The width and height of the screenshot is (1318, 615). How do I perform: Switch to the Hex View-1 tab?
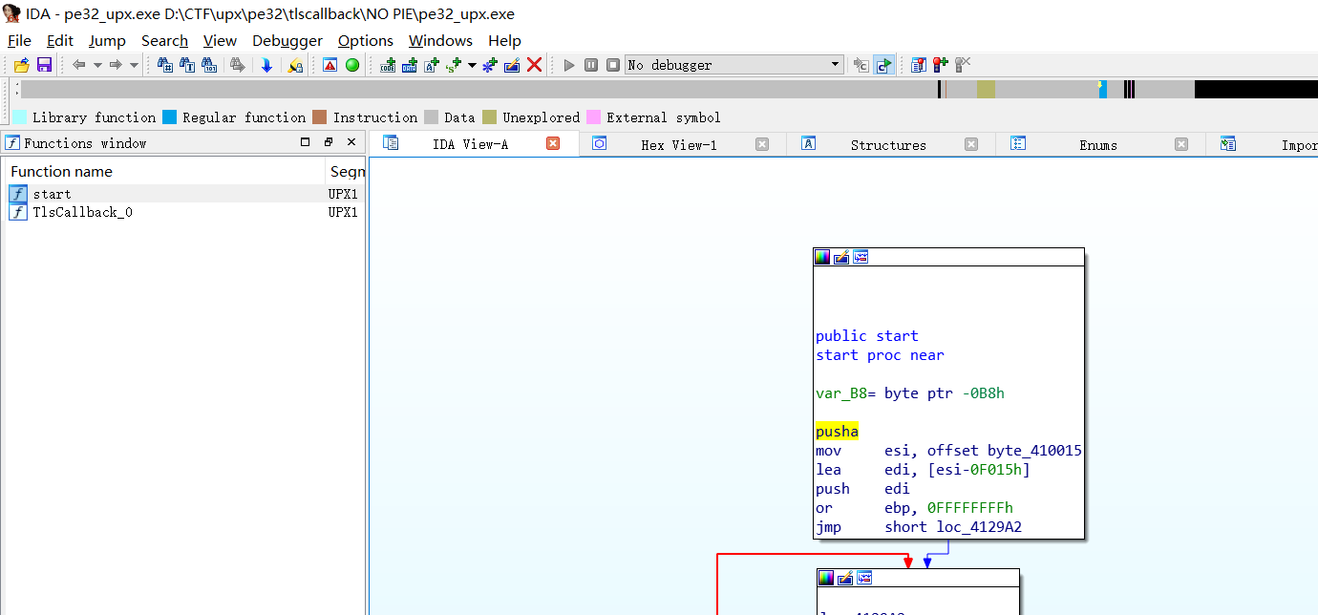pos(678,145)
